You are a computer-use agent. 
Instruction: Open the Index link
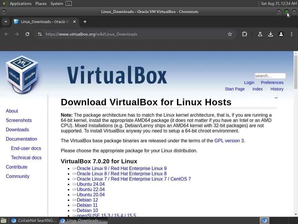tap(258, 89)
